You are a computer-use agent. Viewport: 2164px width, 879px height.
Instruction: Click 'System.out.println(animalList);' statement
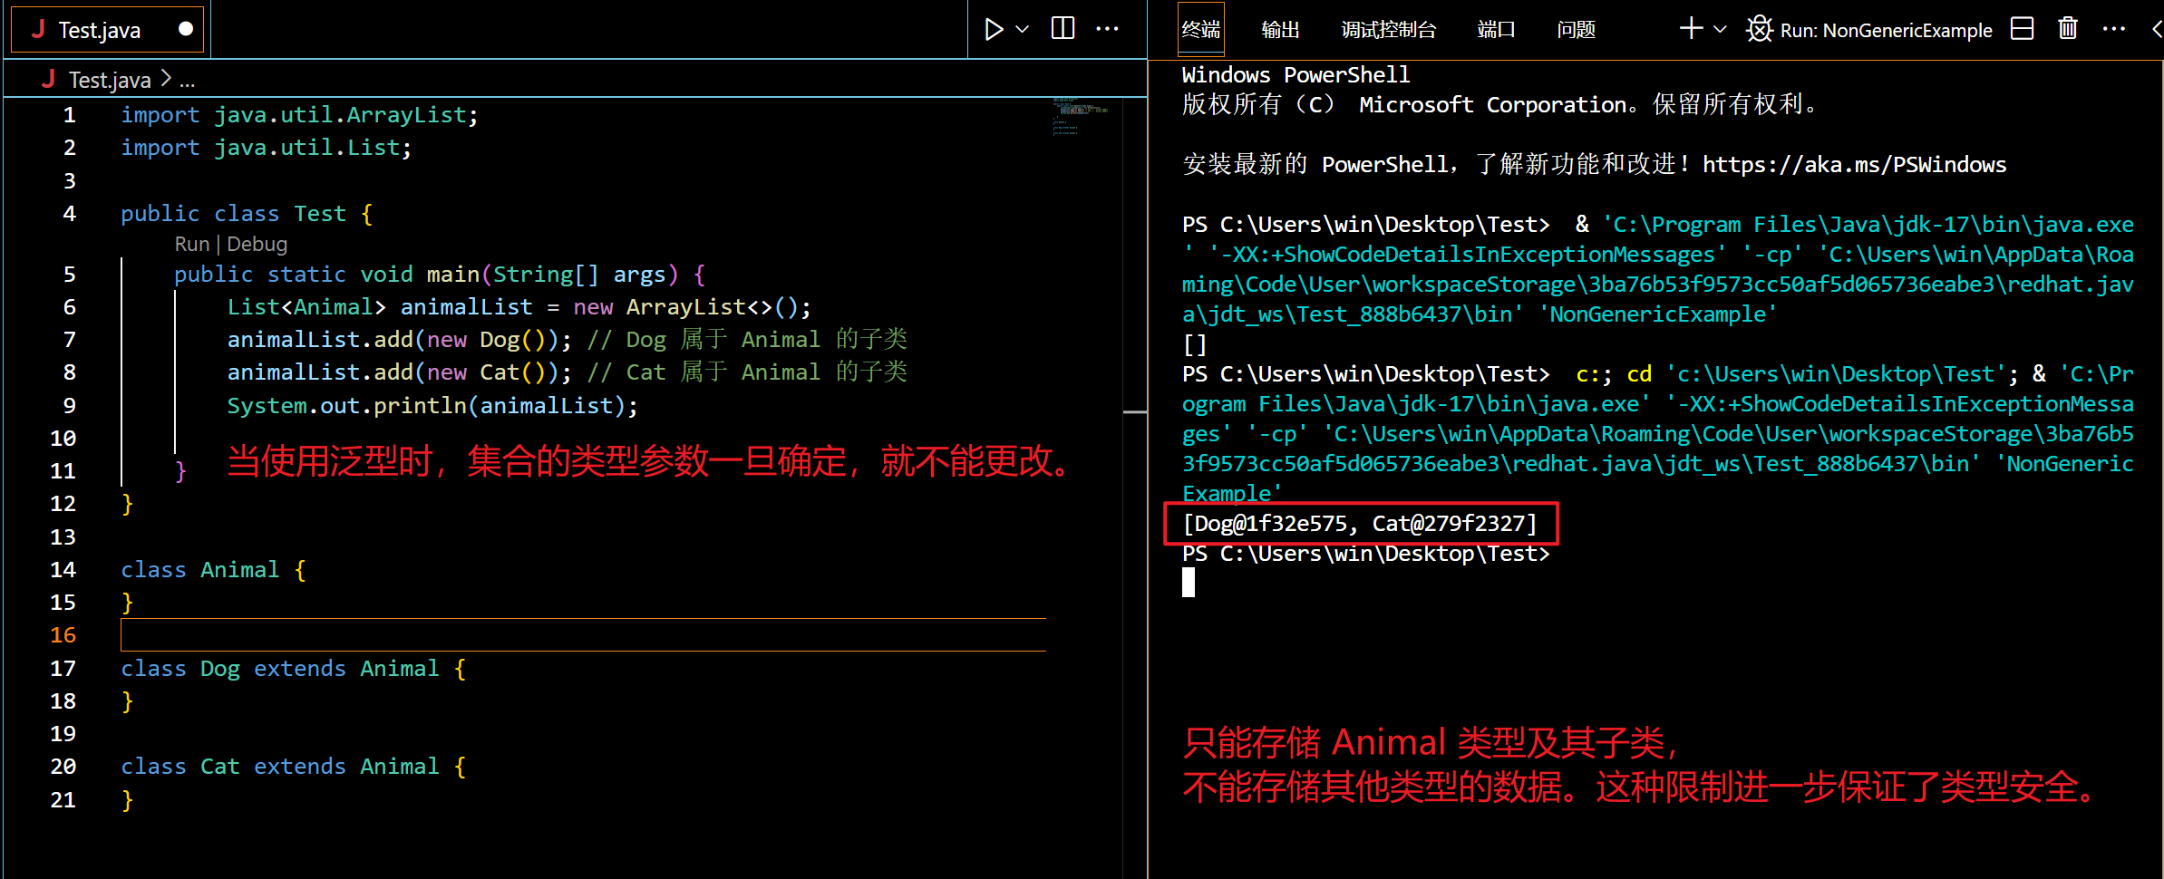coord(432,406)
